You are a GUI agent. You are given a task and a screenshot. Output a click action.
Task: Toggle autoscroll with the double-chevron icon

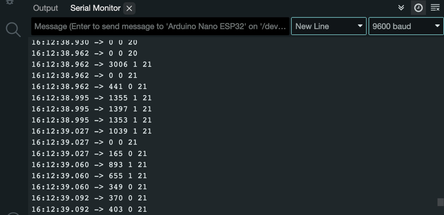click(x=401, y=8)
